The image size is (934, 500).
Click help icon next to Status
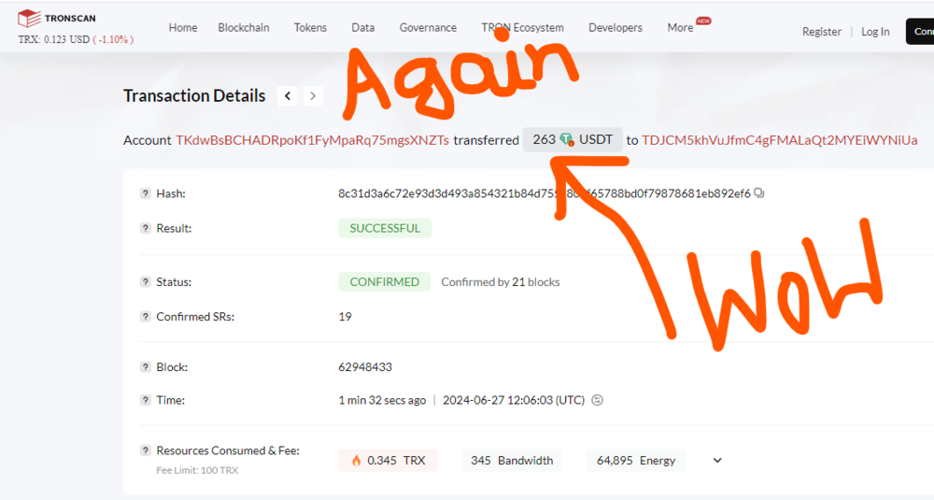[146, 282]
